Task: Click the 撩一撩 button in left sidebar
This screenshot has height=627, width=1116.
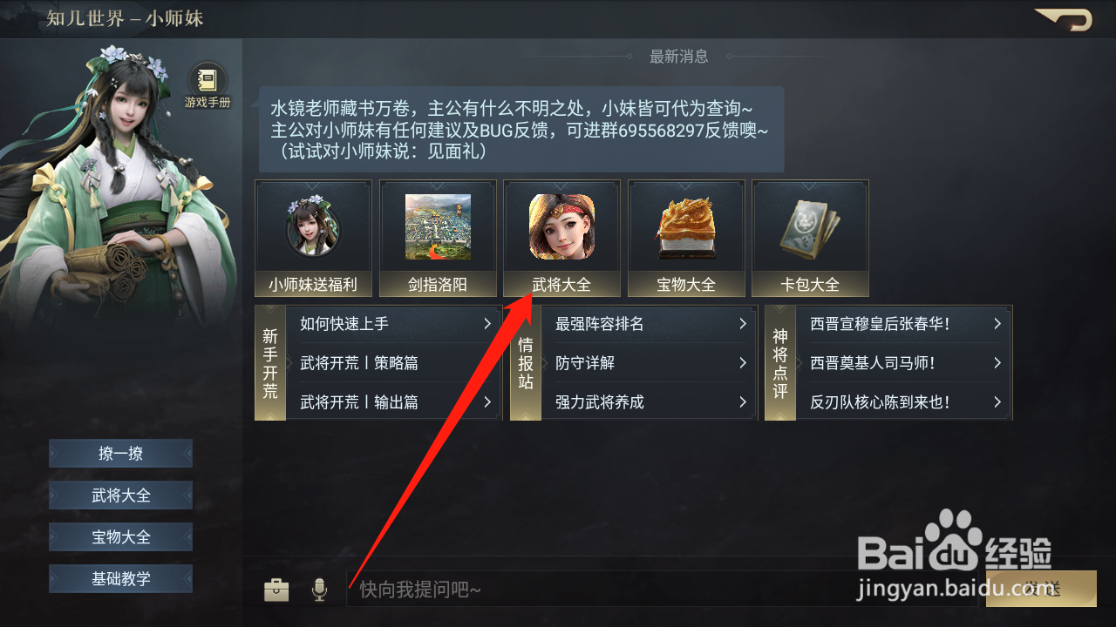Action: [x=121, y=454]
